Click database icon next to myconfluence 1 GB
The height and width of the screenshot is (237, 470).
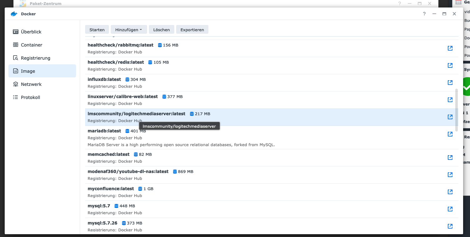click(140, 189)
